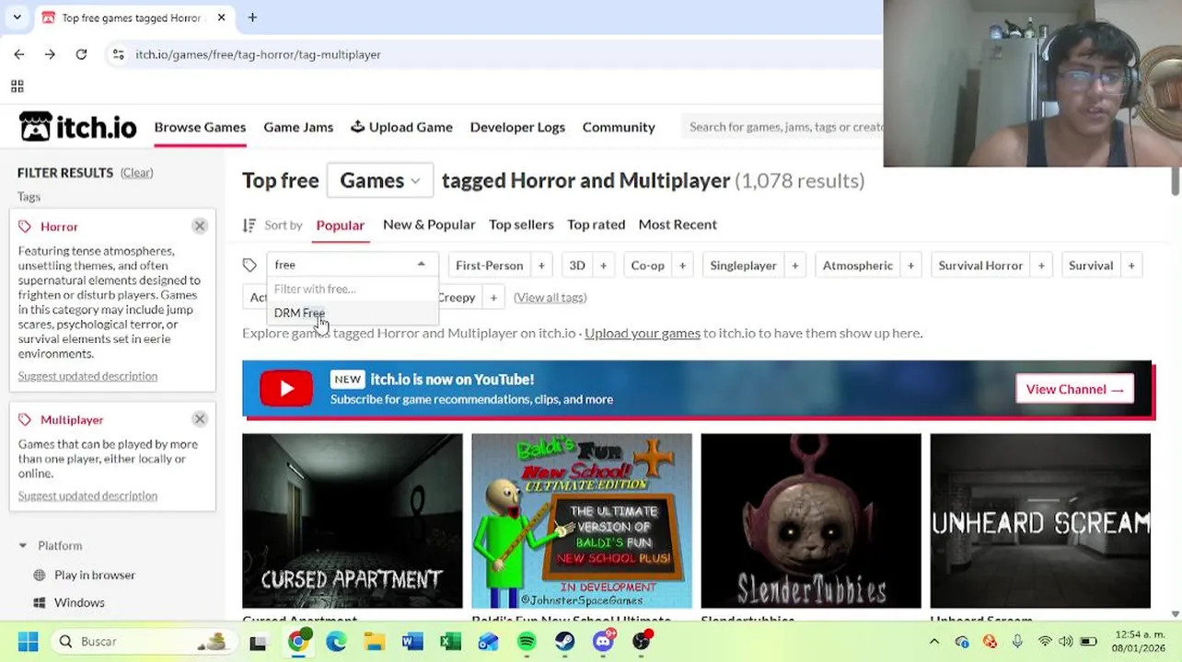Open Steam from taskbar

[x=564, y=641]
